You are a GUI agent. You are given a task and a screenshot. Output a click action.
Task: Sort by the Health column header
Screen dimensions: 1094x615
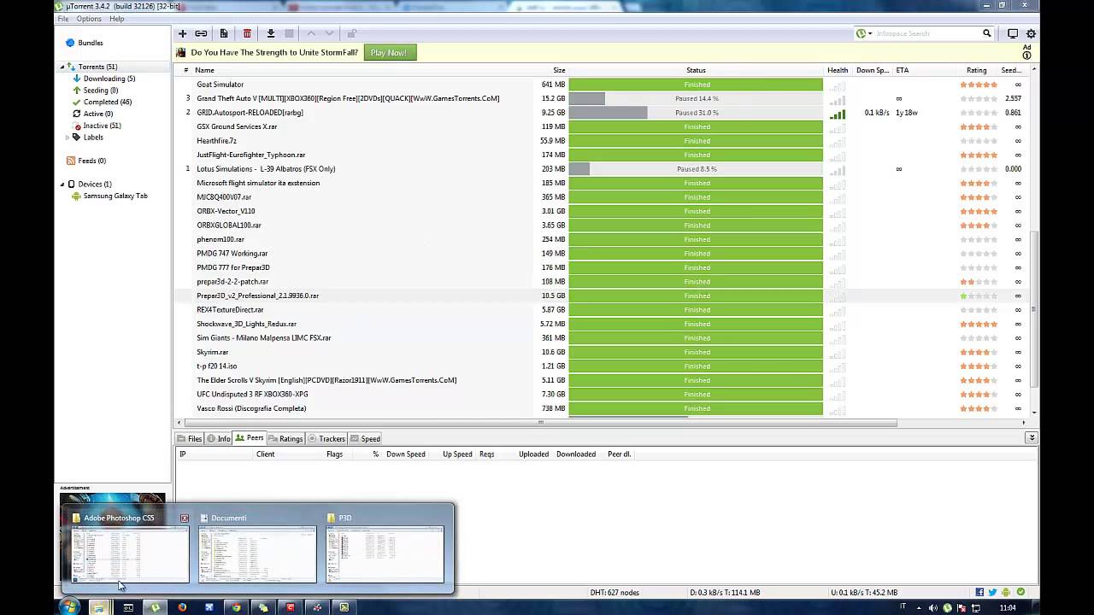pyautogui.click(x=838, y=70)
